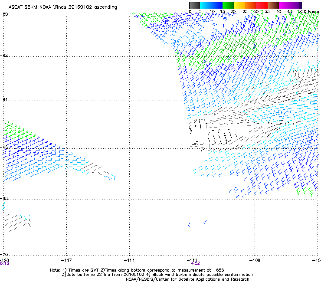Select the cyan-to-blue 5–15 knots color segment

(211, 5)
